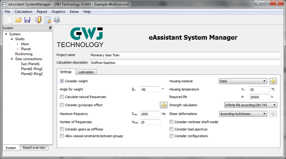Switch to the Result overview tab
This screenshot has height=159, width=286.
(x=34, y=148)
